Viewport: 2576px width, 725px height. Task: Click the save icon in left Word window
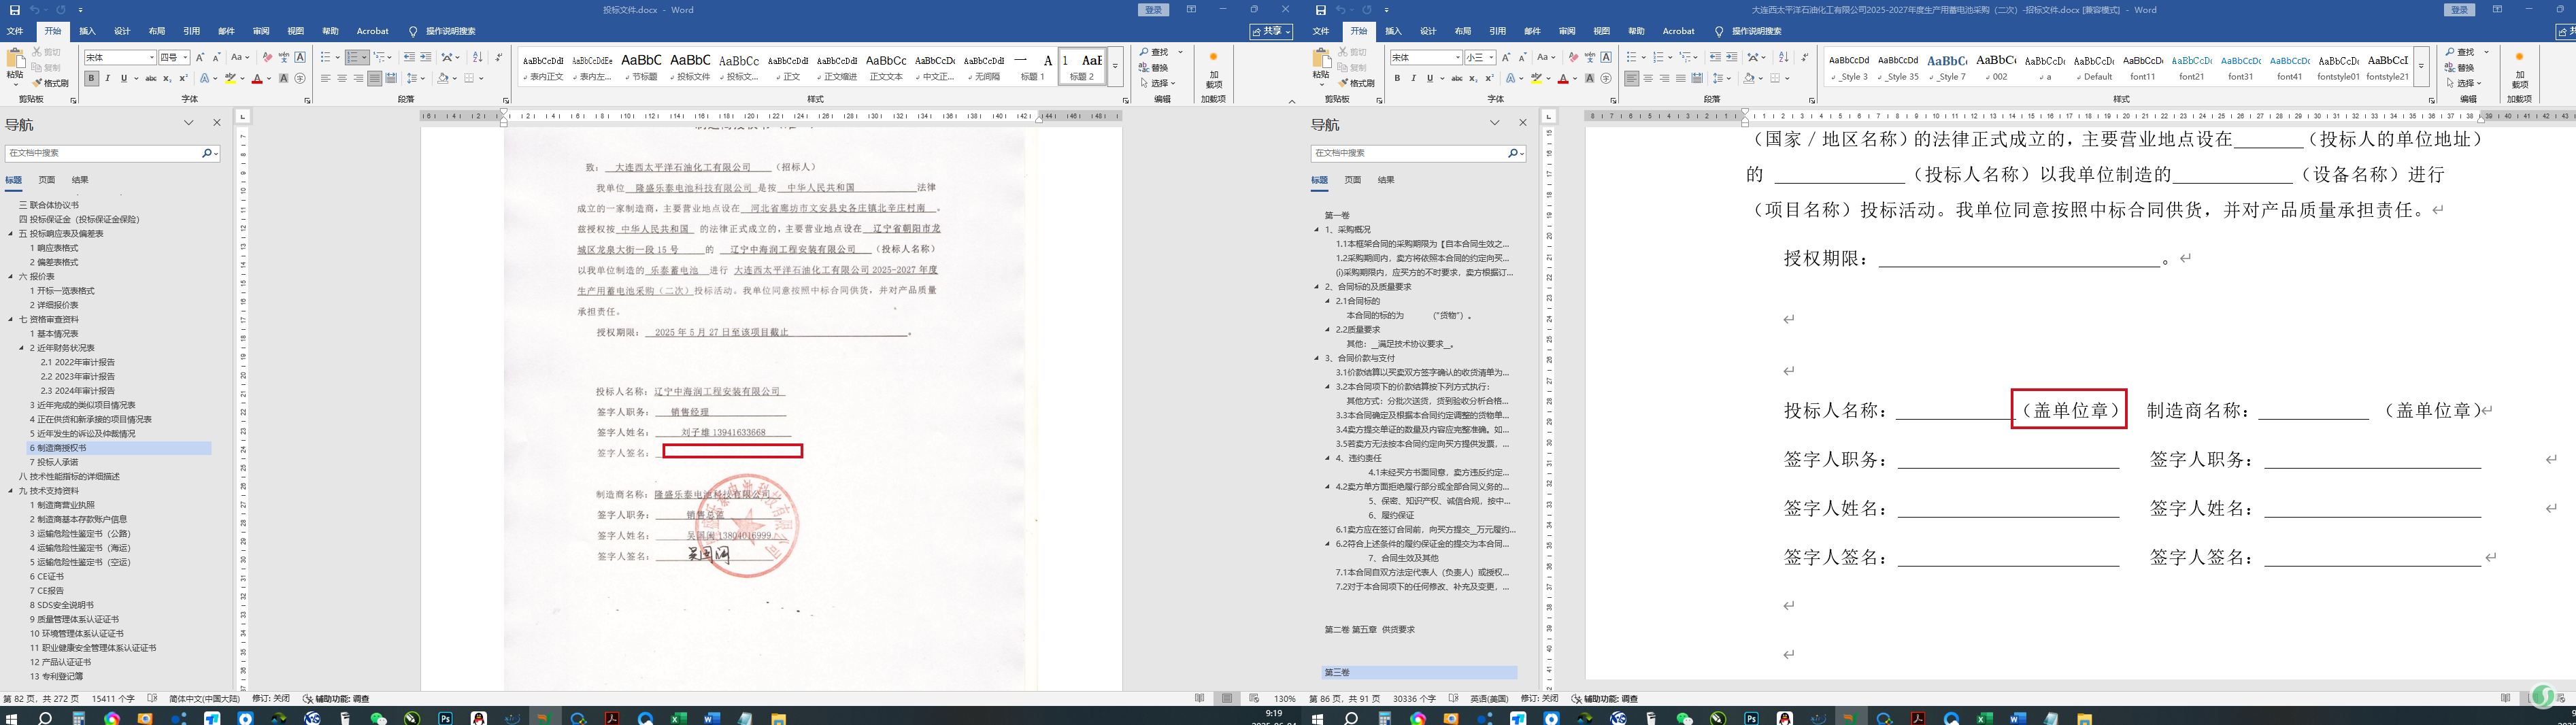(14, 10)
